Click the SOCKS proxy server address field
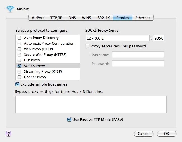The width and height of the screenshot is (182, 142). (117, 38)
